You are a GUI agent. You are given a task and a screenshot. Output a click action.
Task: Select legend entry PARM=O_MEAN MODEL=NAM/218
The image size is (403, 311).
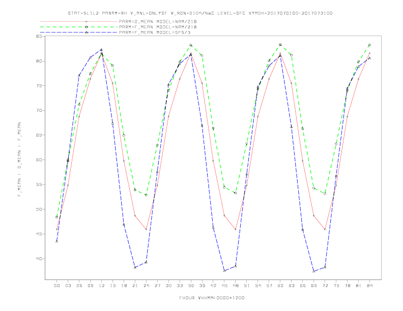click(x=158, y=21)
